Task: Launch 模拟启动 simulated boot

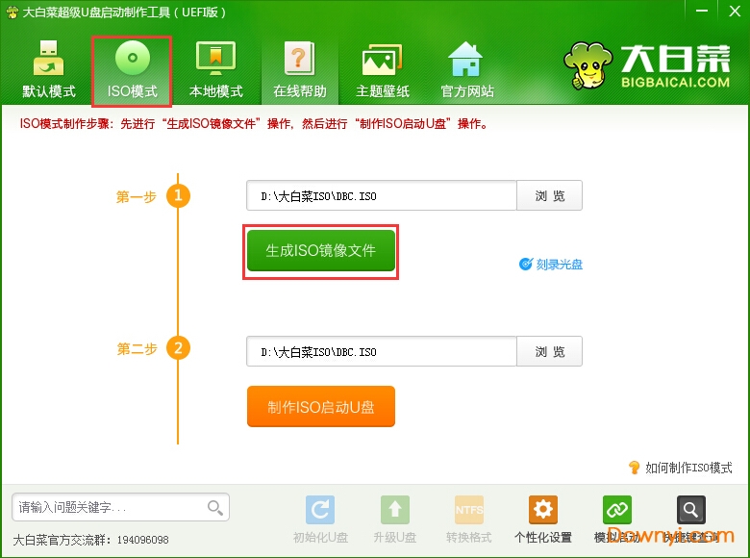Action: pyautogui.click(x=616, y=519)
